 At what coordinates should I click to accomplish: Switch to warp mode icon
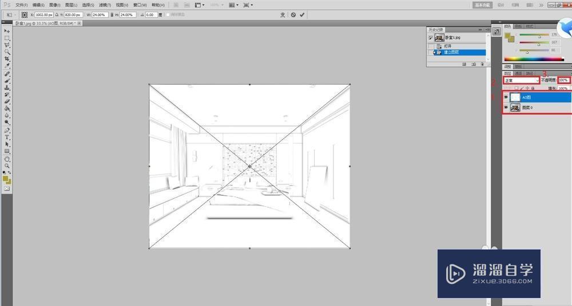click(x=283, y=15)
